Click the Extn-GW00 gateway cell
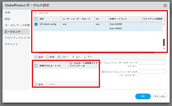Image resolution: width=172 pixels, height=106 pixels. point(116,24)
